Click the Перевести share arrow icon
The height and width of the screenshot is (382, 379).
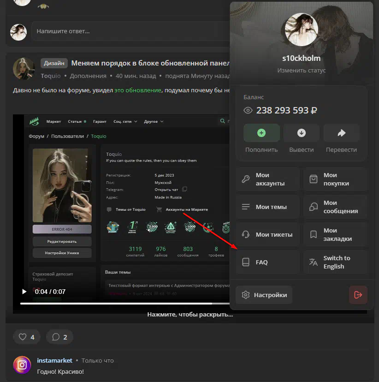point(342,133)
